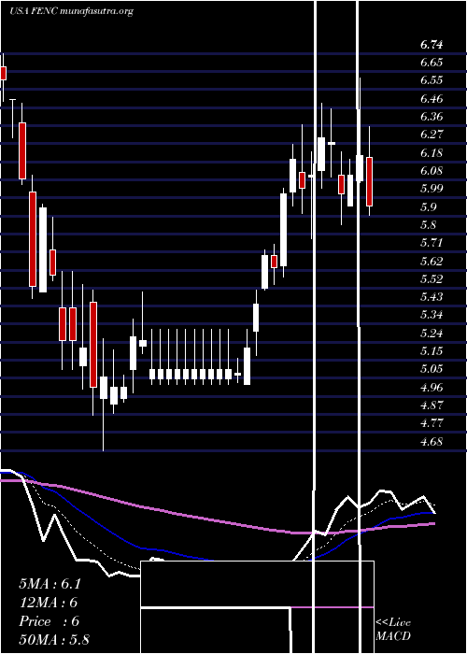Click the 6.18 price axis label
467x654 pixels.
(432, 152)
